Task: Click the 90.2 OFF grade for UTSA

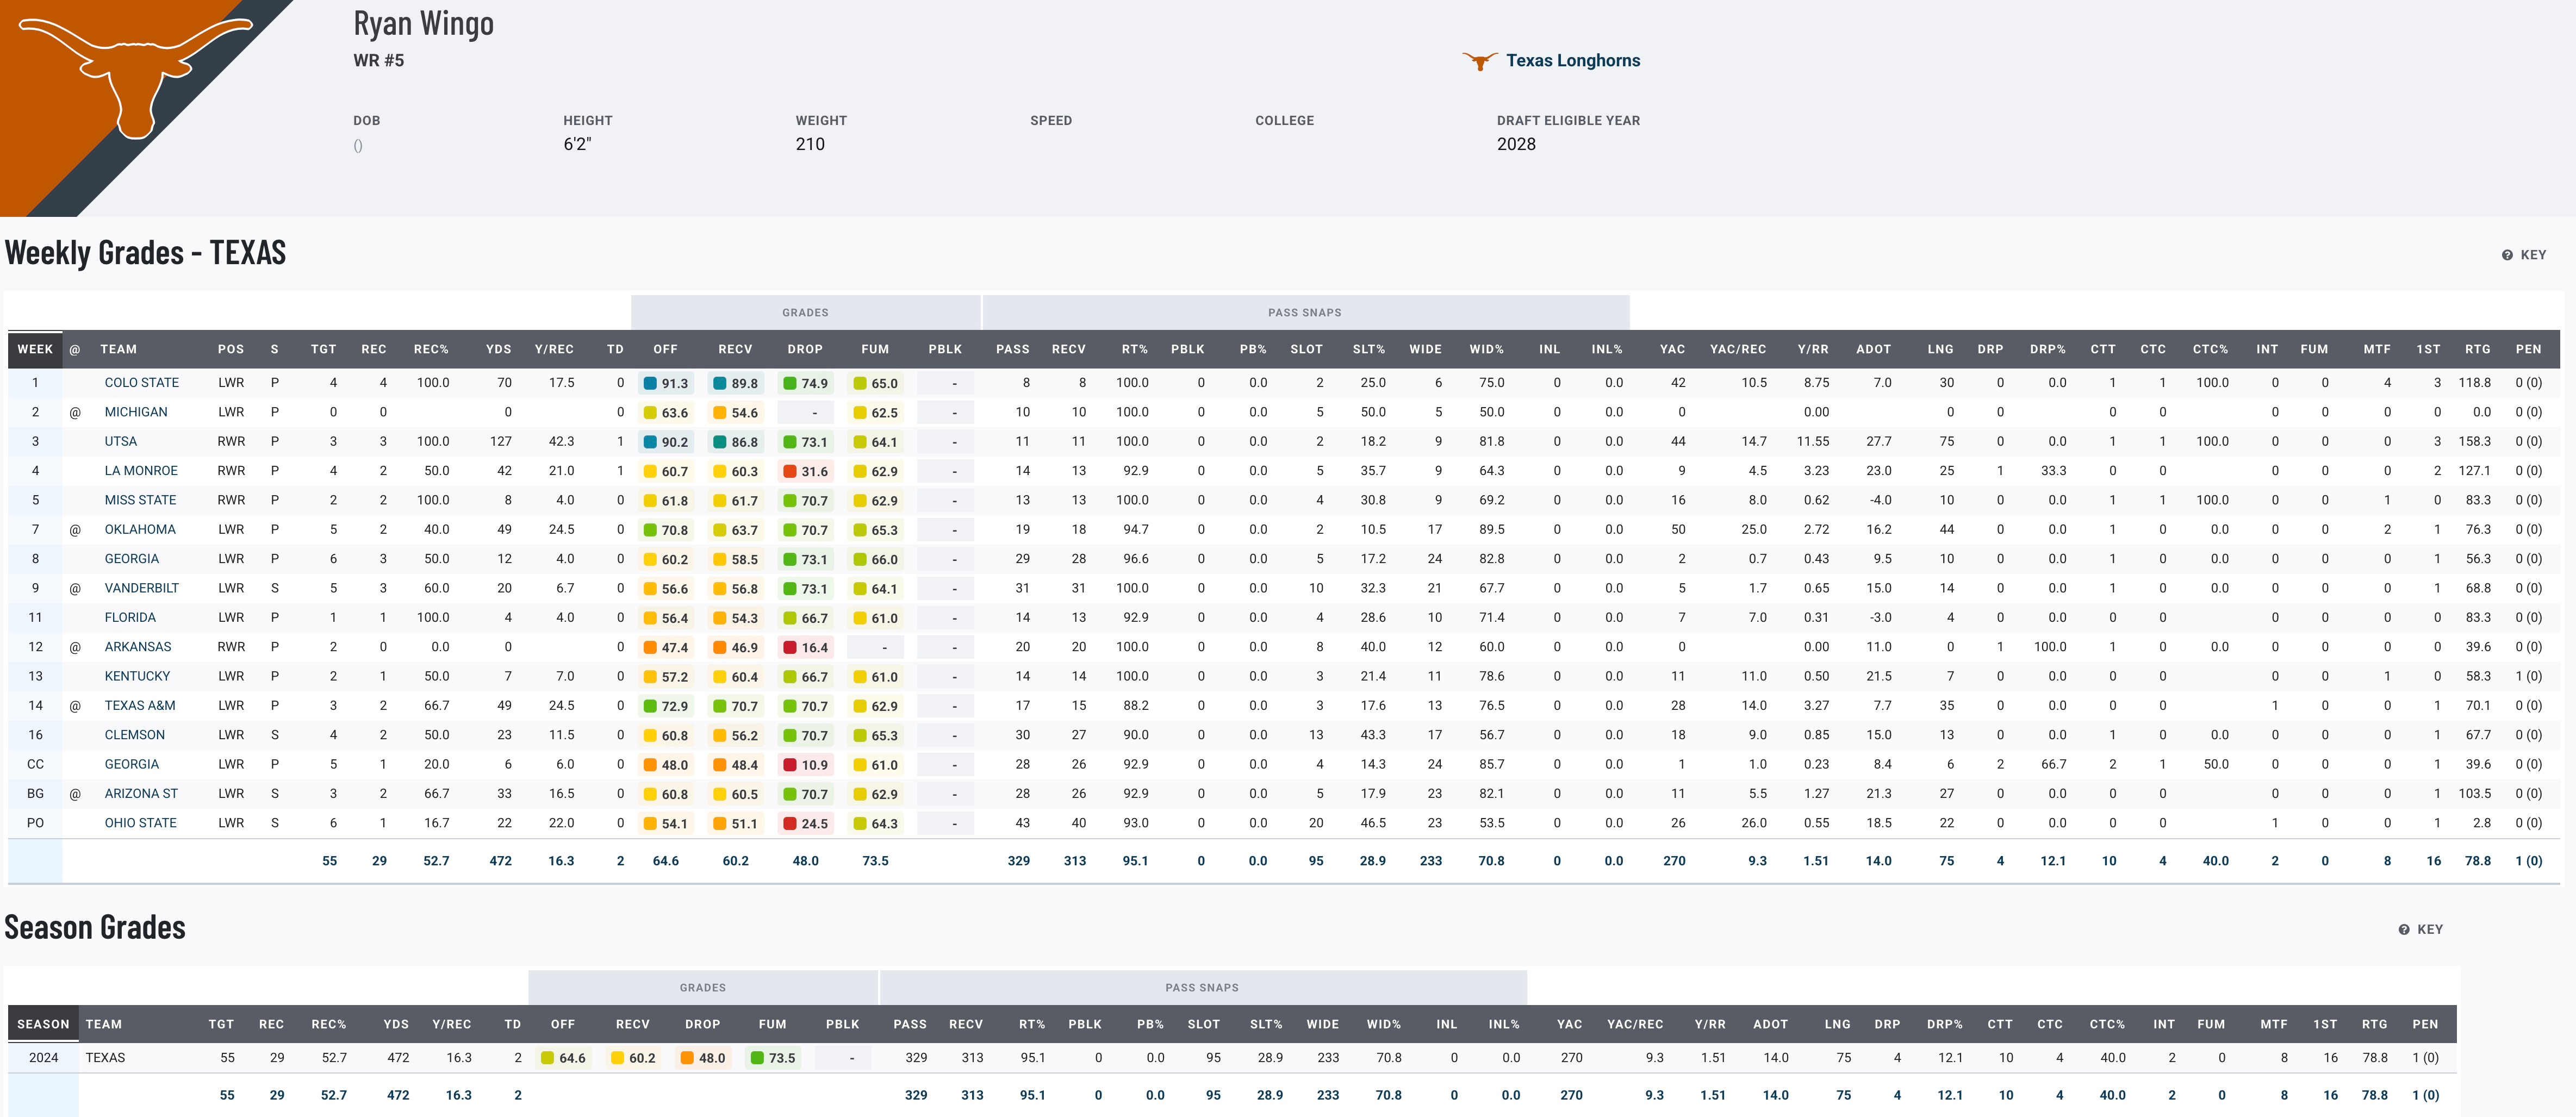Action: pyautogui.click(x=666, y=441)
